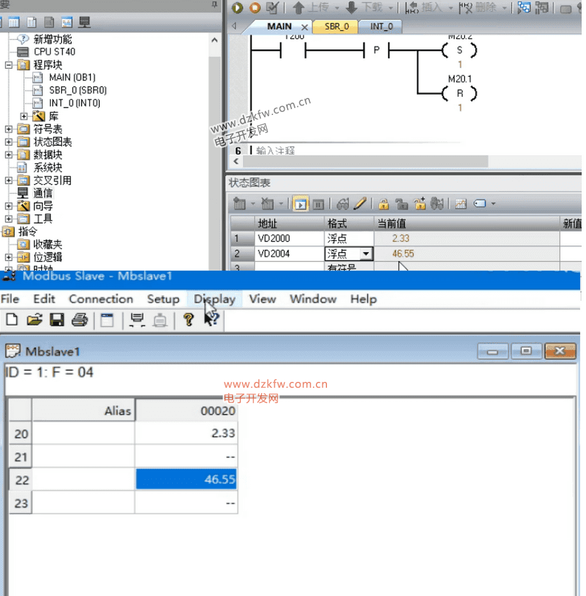Click the compile icon in PLC toolbar

pos(272,8)
